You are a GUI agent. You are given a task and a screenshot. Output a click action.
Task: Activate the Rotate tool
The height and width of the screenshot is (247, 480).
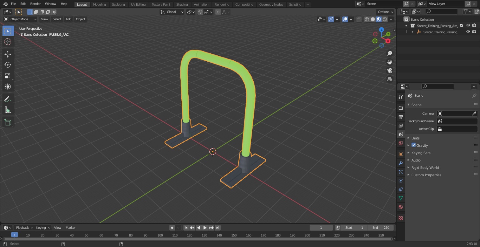(x=8, y=65)
